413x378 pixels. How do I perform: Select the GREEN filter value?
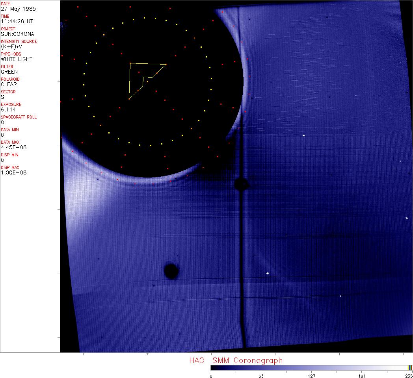click(x=9, y=72)
